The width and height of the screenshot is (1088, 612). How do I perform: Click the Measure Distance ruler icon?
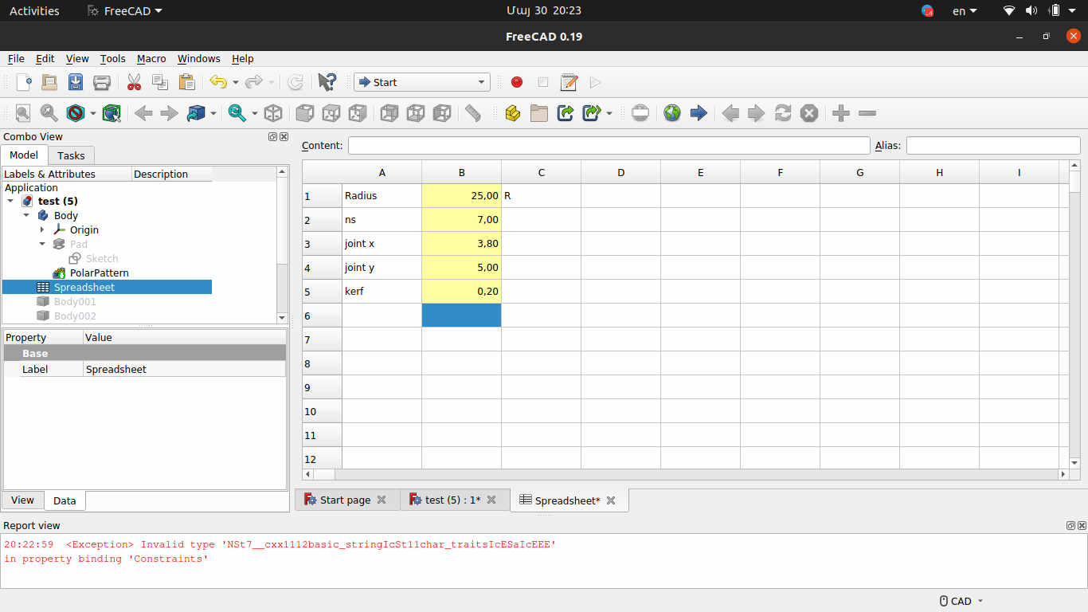coord(473,113)
